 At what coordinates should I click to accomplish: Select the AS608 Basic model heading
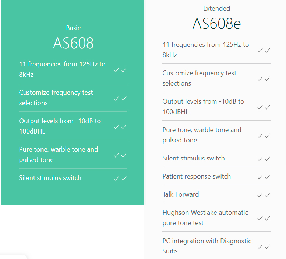point(73,43)
